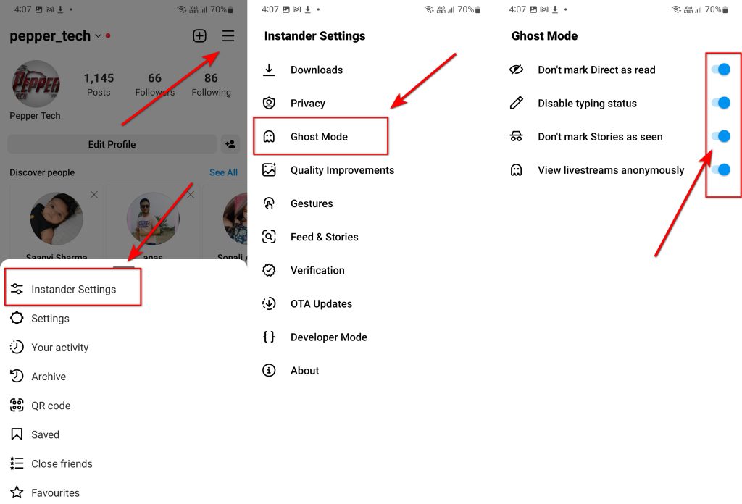Tap the add person discover icon
The height and width of the screenshot is (504, 742).
pyautogui.click(x=230, y=144)
